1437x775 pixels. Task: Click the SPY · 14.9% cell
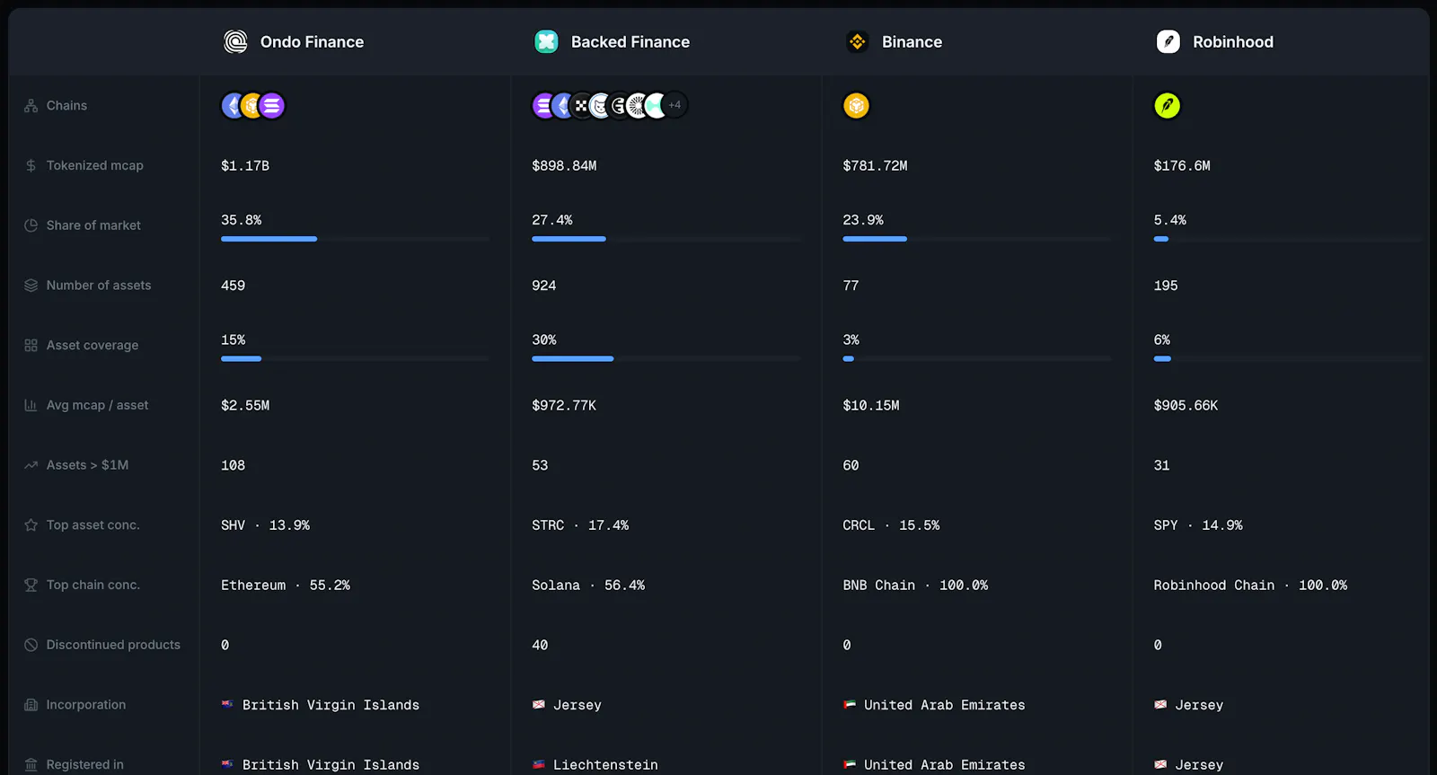[1198, 525]
